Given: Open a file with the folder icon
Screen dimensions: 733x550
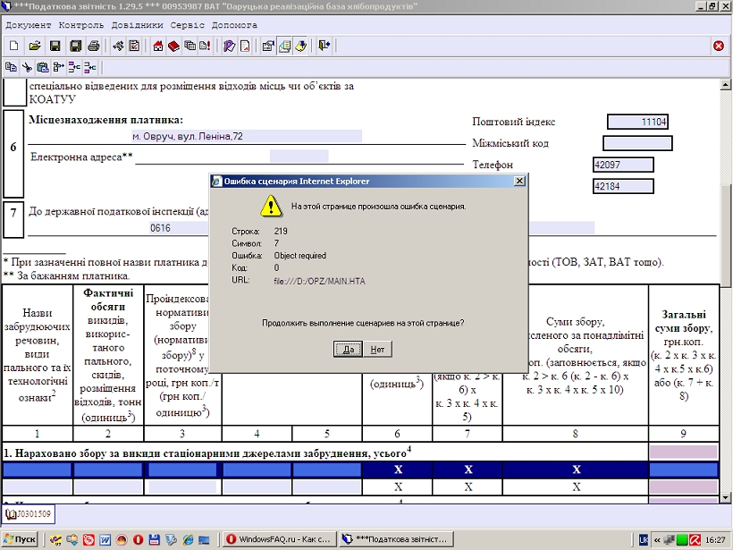Looking at the screenshot, I should click(34, 46).
